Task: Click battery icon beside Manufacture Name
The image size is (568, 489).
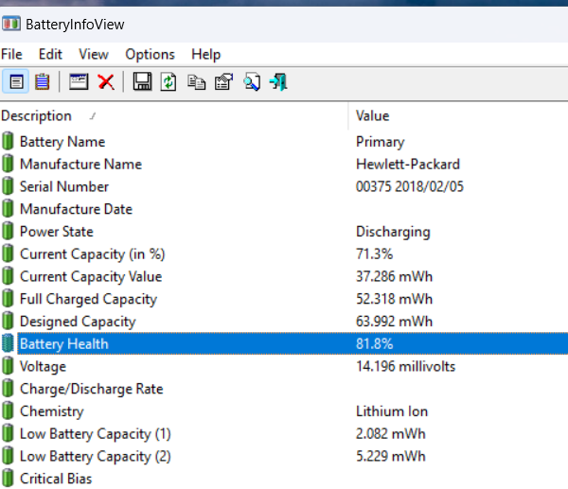Action: [x=8, y=164]
